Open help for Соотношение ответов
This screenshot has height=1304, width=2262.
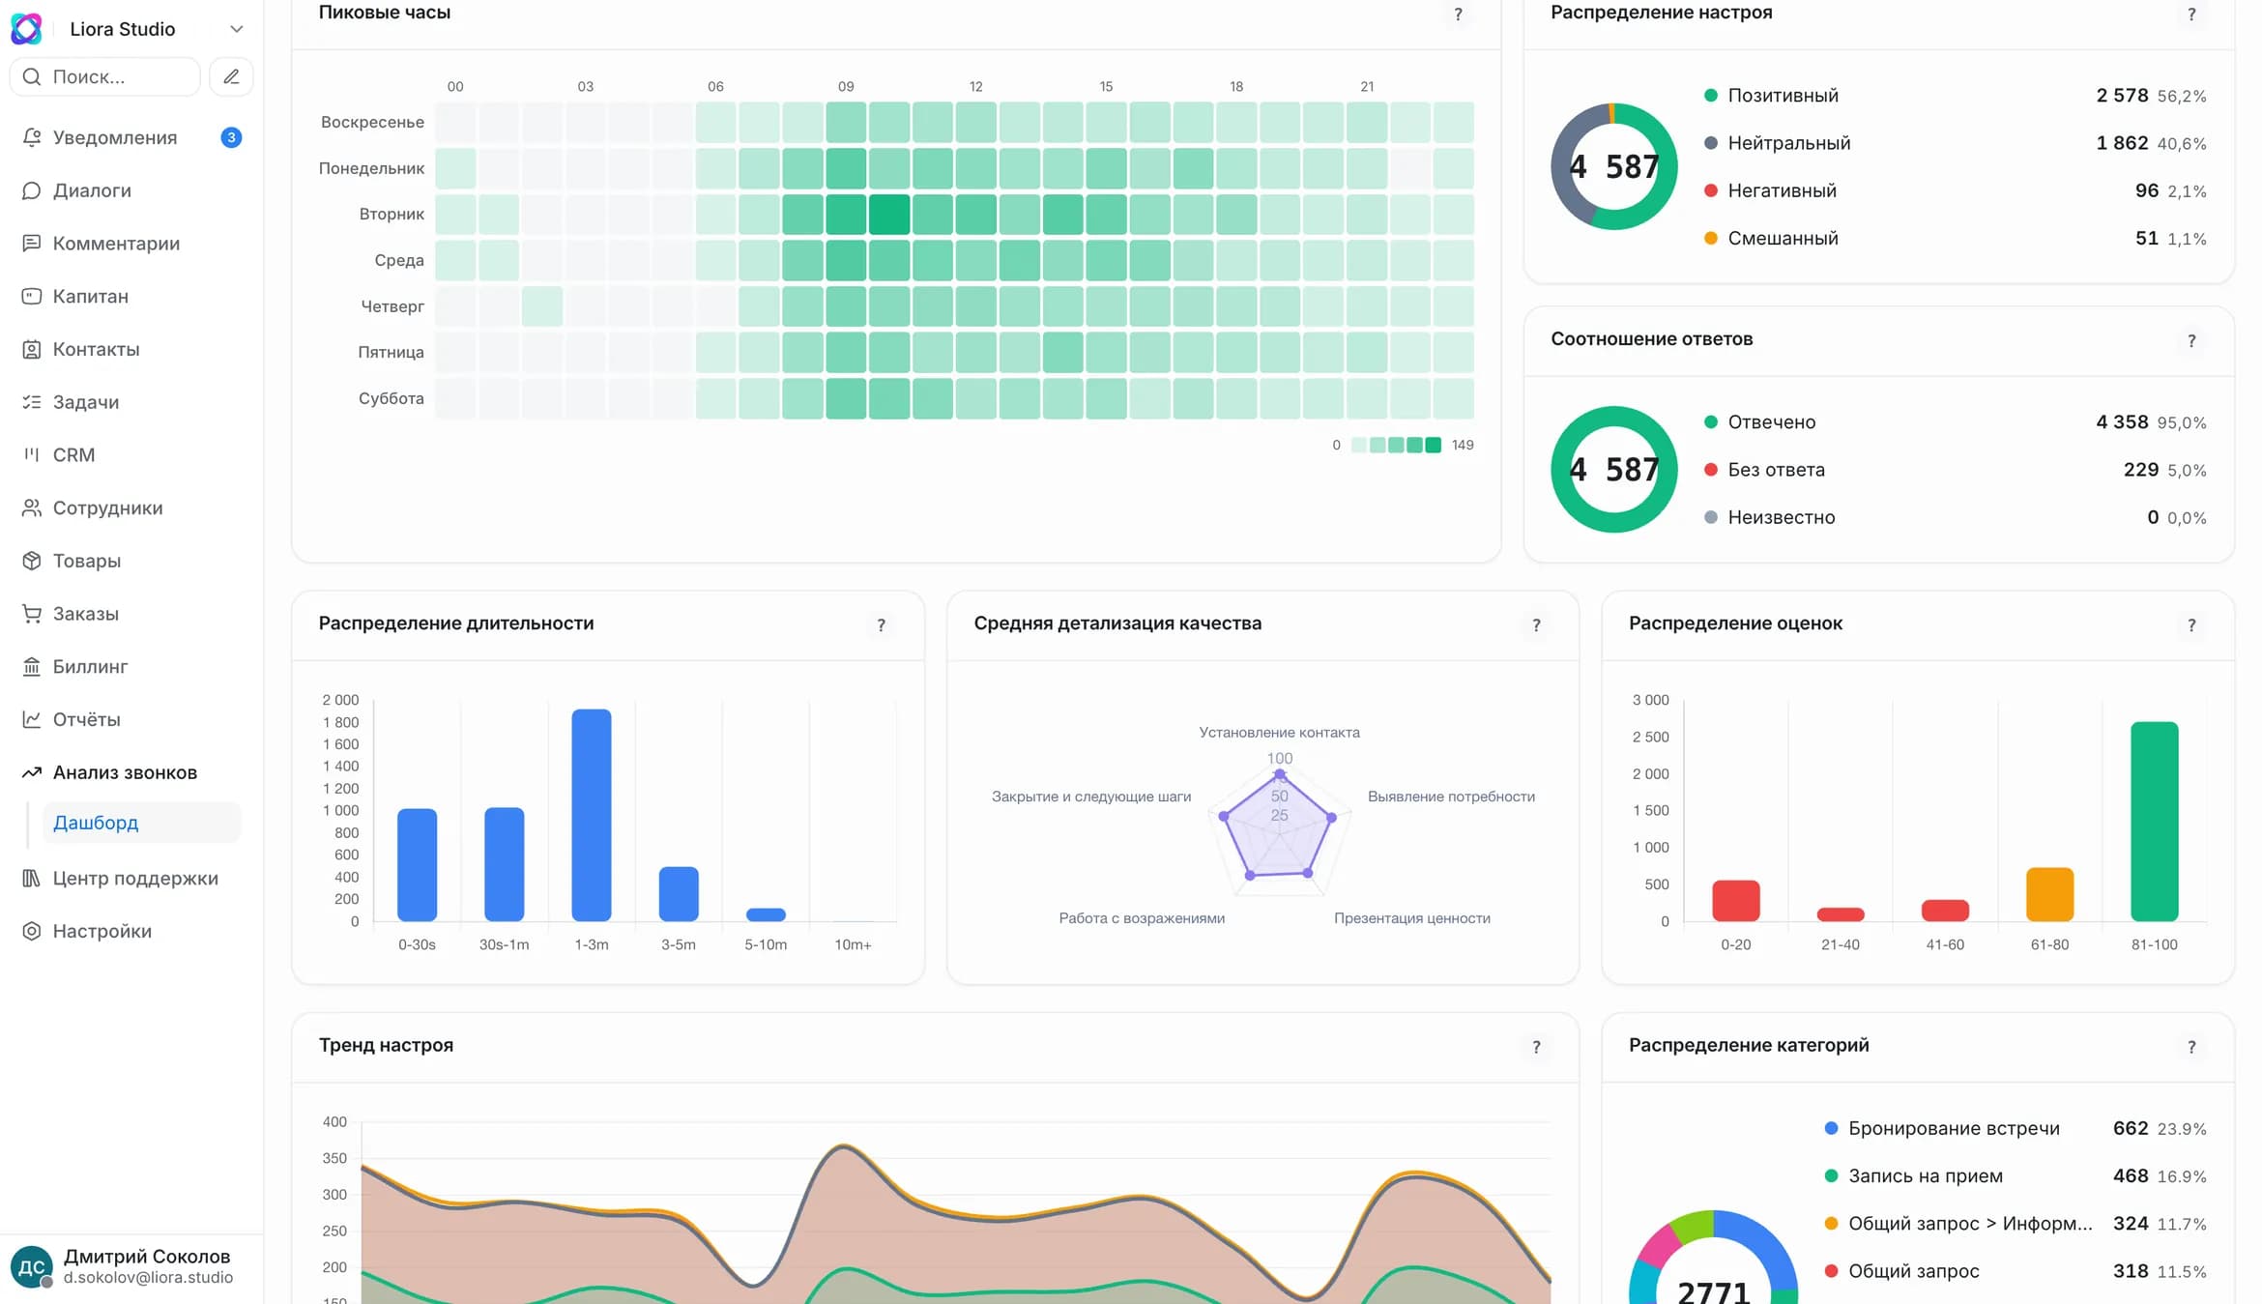[x=2191, y=340]
